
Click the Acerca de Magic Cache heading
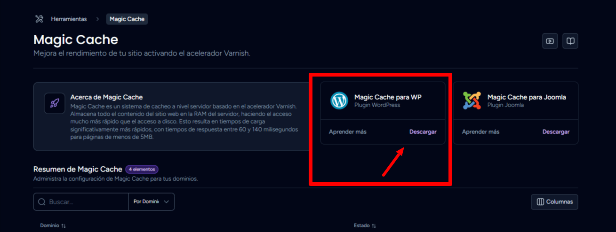pyautogui.click(x=106, y=97)
